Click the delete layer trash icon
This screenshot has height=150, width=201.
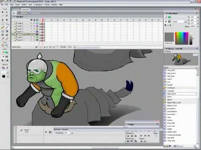point(36,47)
